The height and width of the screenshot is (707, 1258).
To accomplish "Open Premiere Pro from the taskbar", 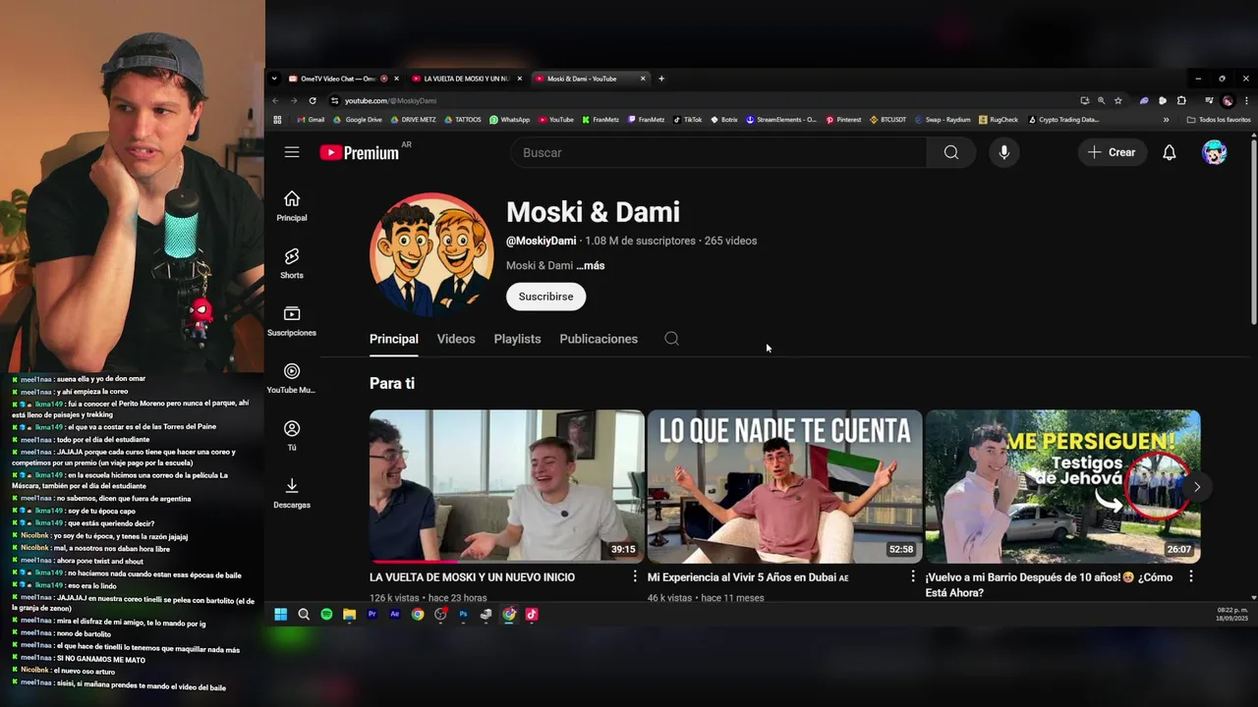I will (372, 615).
